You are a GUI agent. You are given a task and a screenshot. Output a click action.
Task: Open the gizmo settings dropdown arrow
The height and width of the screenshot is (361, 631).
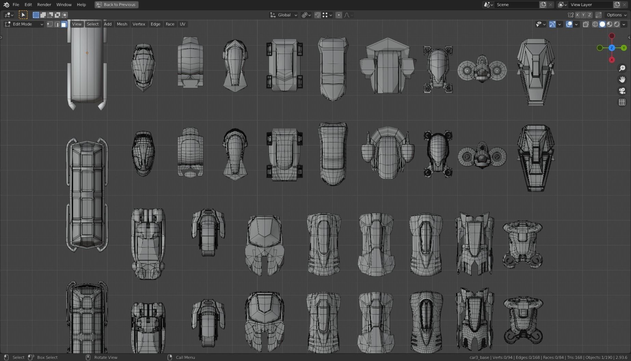pos(560,24)
